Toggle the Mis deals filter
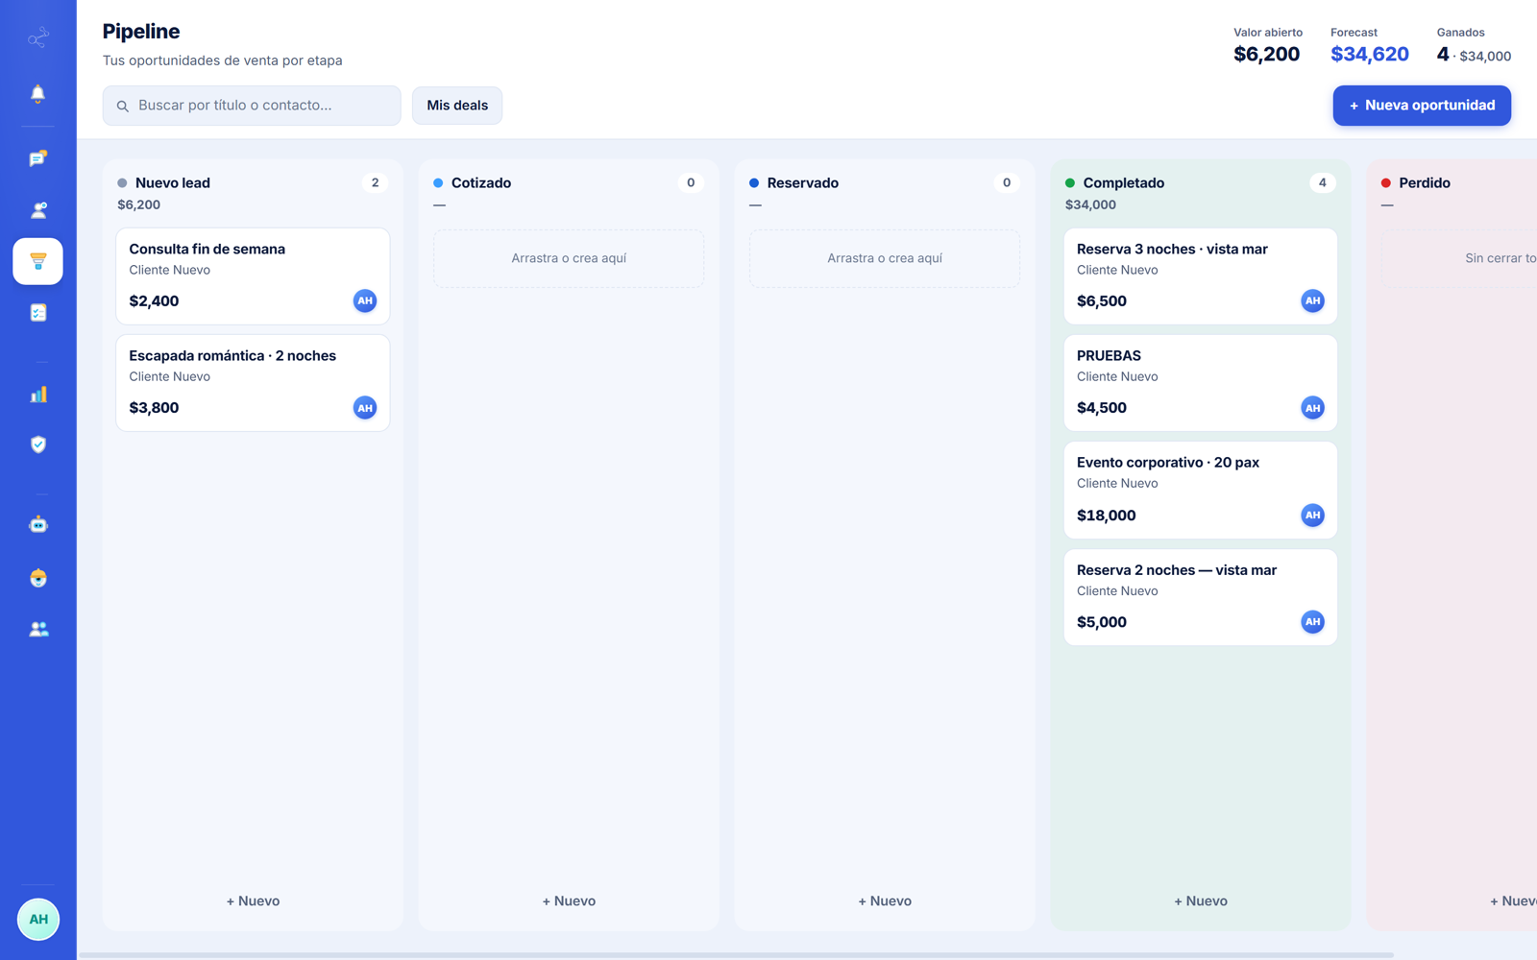Viewport: 1537px width, 960px height. click(457, 106)
